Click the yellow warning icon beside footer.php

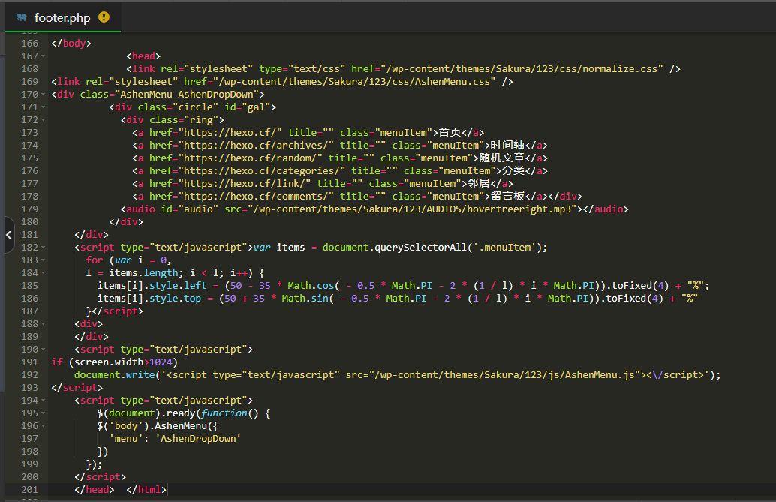click(104, 17)
